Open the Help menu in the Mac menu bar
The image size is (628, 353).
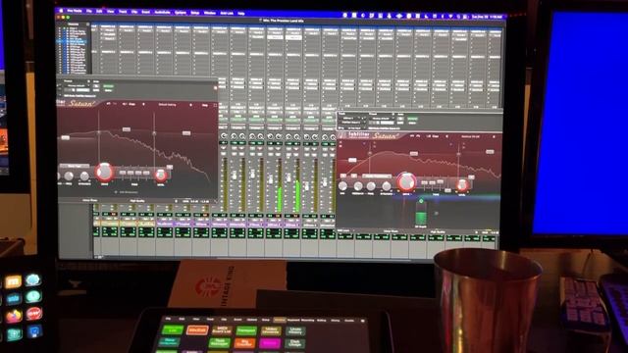[x=241, y=13]
